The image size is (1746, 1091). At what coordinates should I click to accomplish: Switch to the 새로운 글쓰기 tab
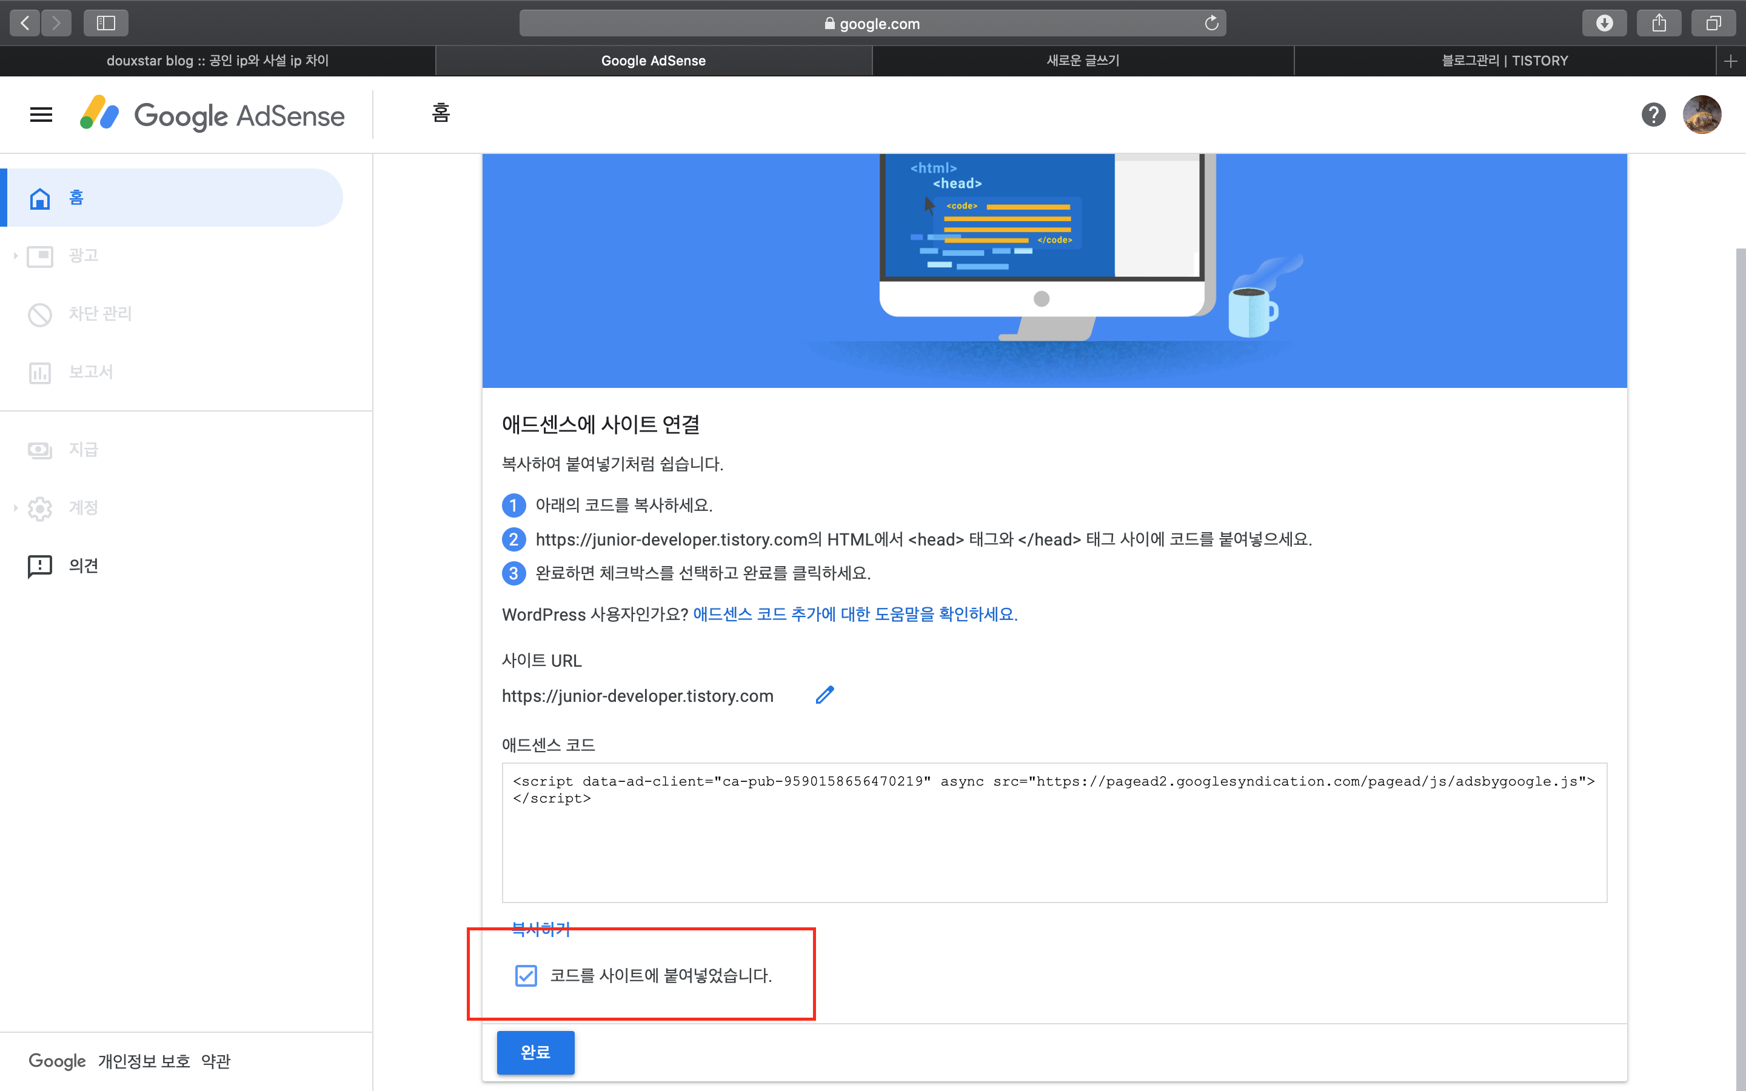[1082, 61]
